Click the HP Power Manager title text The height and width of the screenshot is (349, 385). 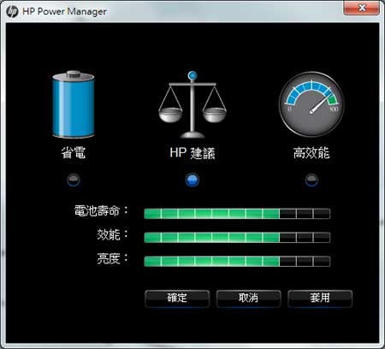point(64,11)
